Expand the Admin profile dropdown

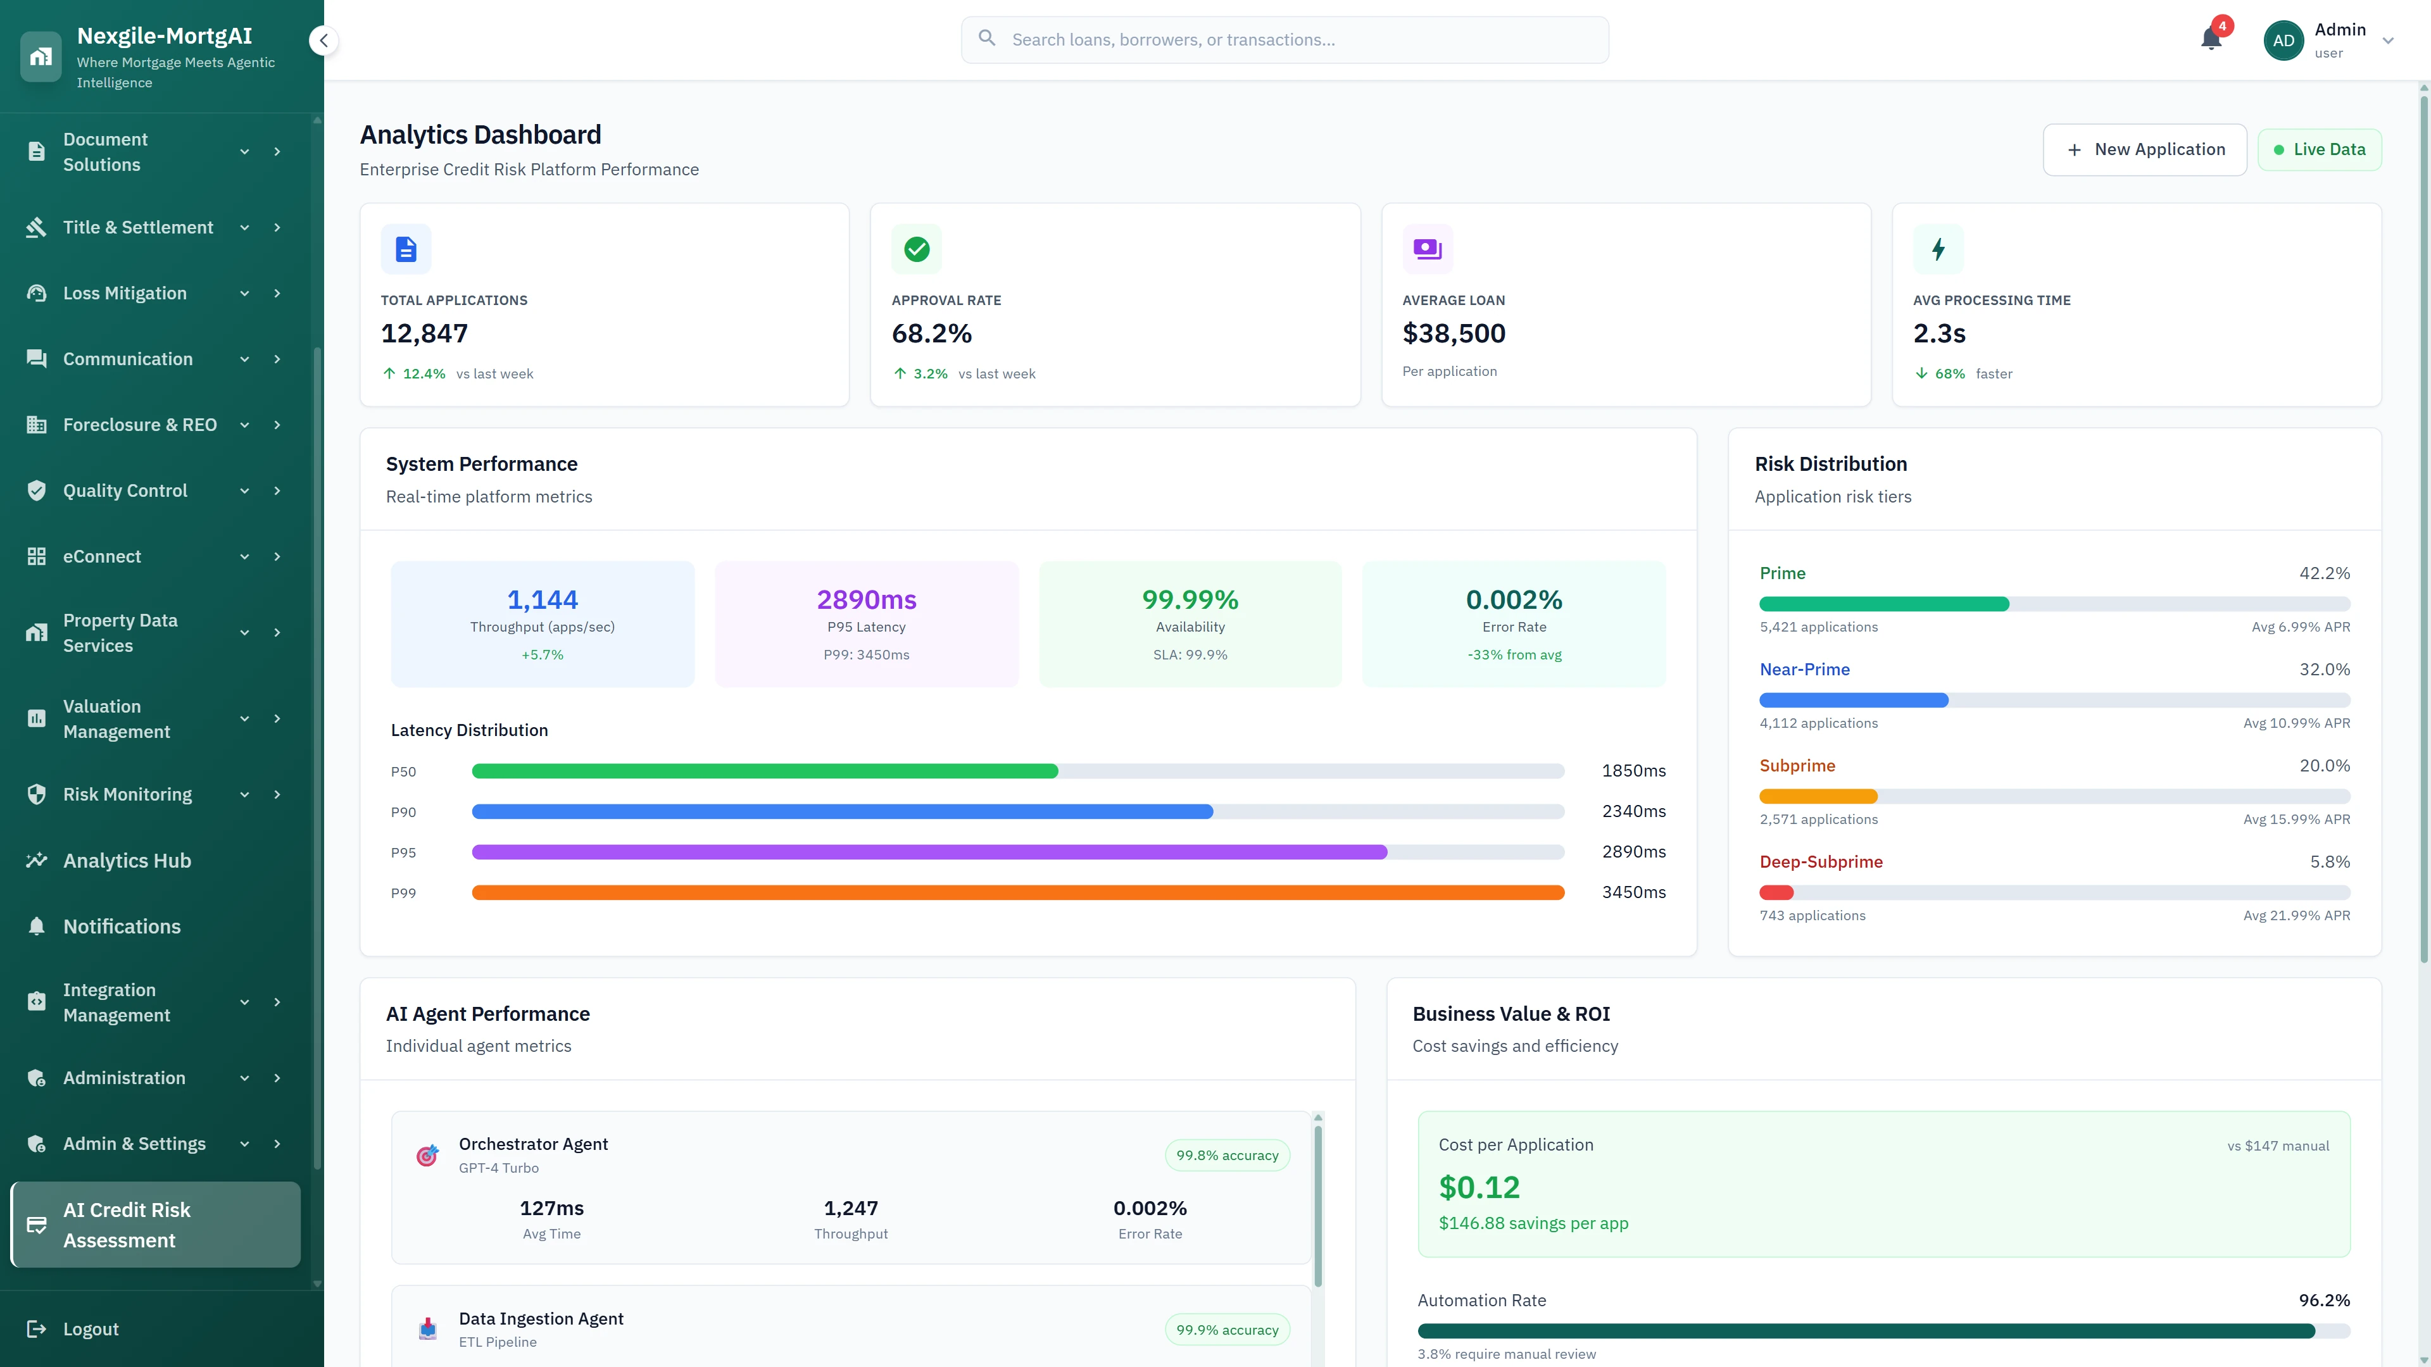pyautogui.click(x=2387, y=40)
